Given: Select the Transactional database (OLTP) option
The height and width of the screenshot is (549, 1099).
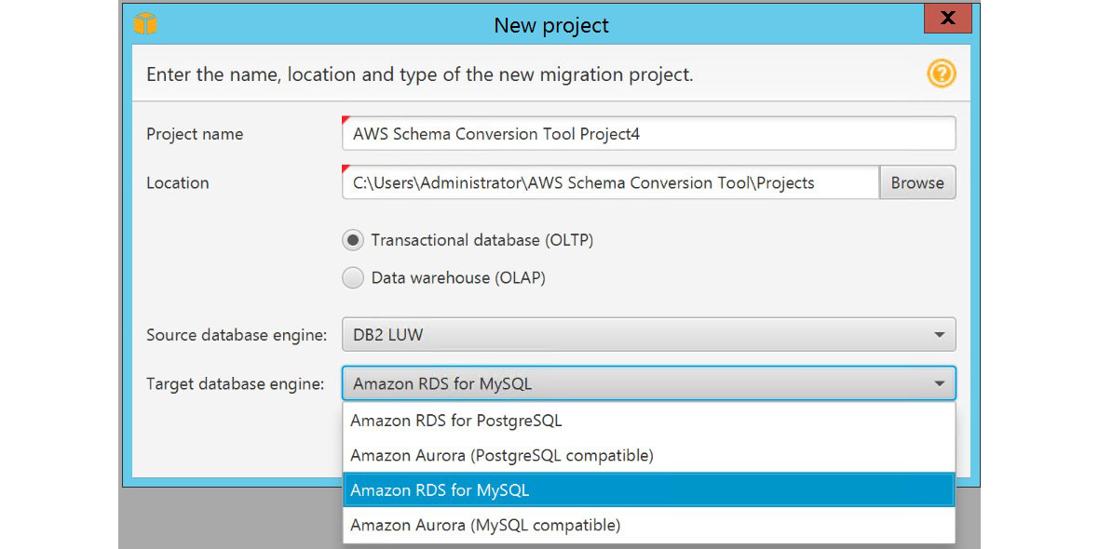Looking at the screenshot, I should [x=353, y=239].
